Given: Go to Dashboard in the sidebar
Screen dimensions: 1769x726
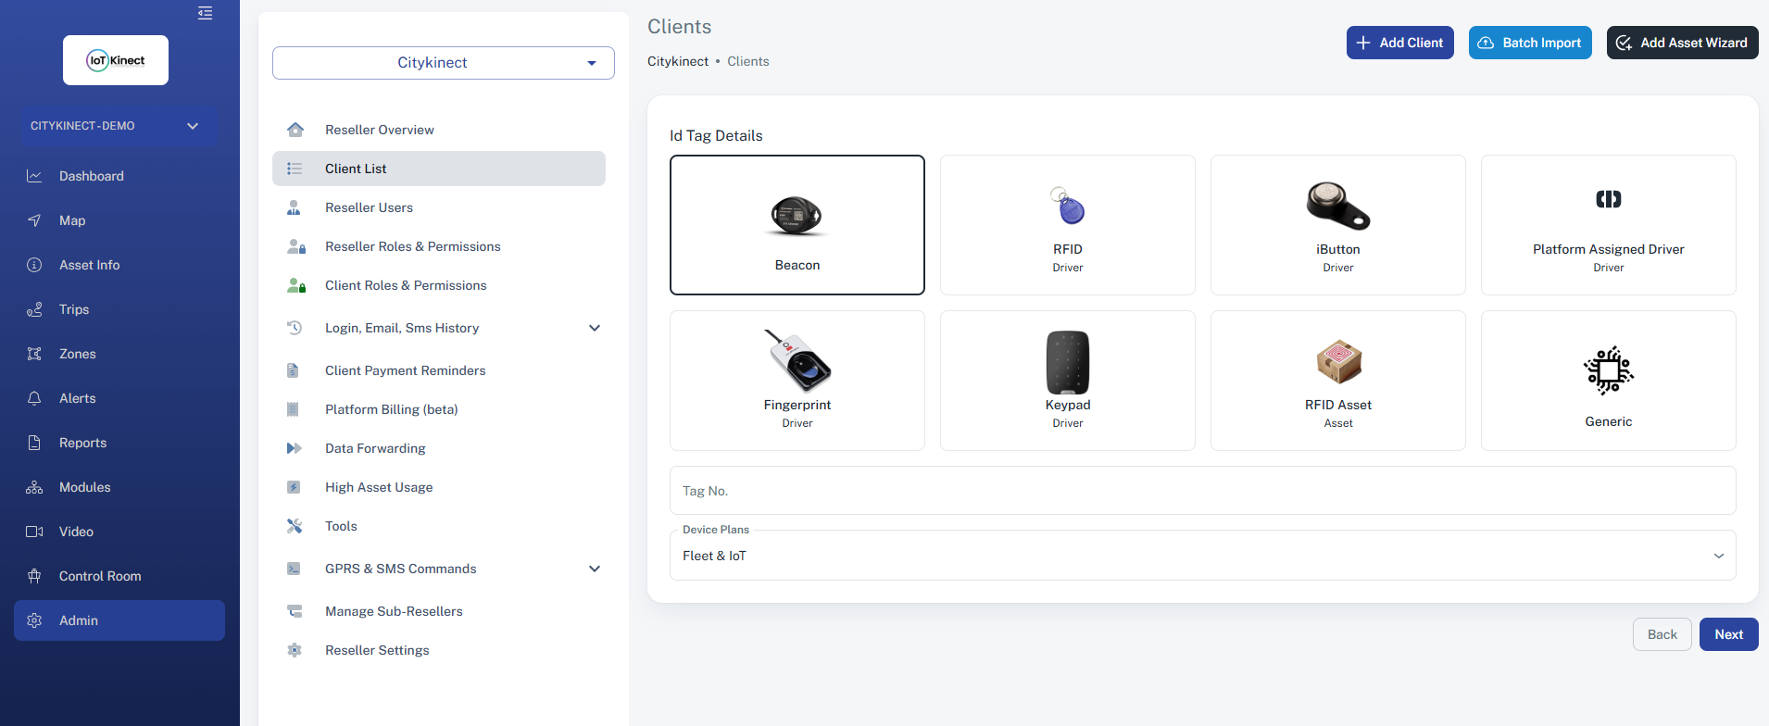Looking at the screenshot, I should pos(91,176).
